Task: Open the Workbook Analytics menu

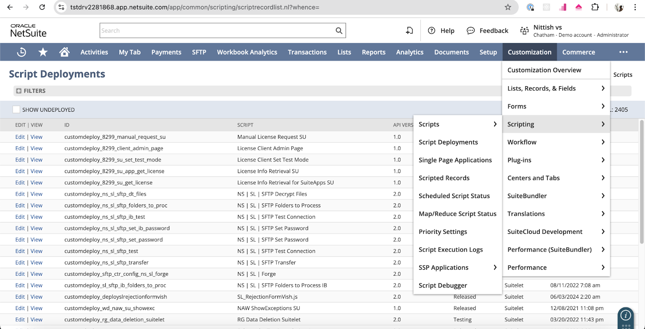Action: (x=247, y=52)
